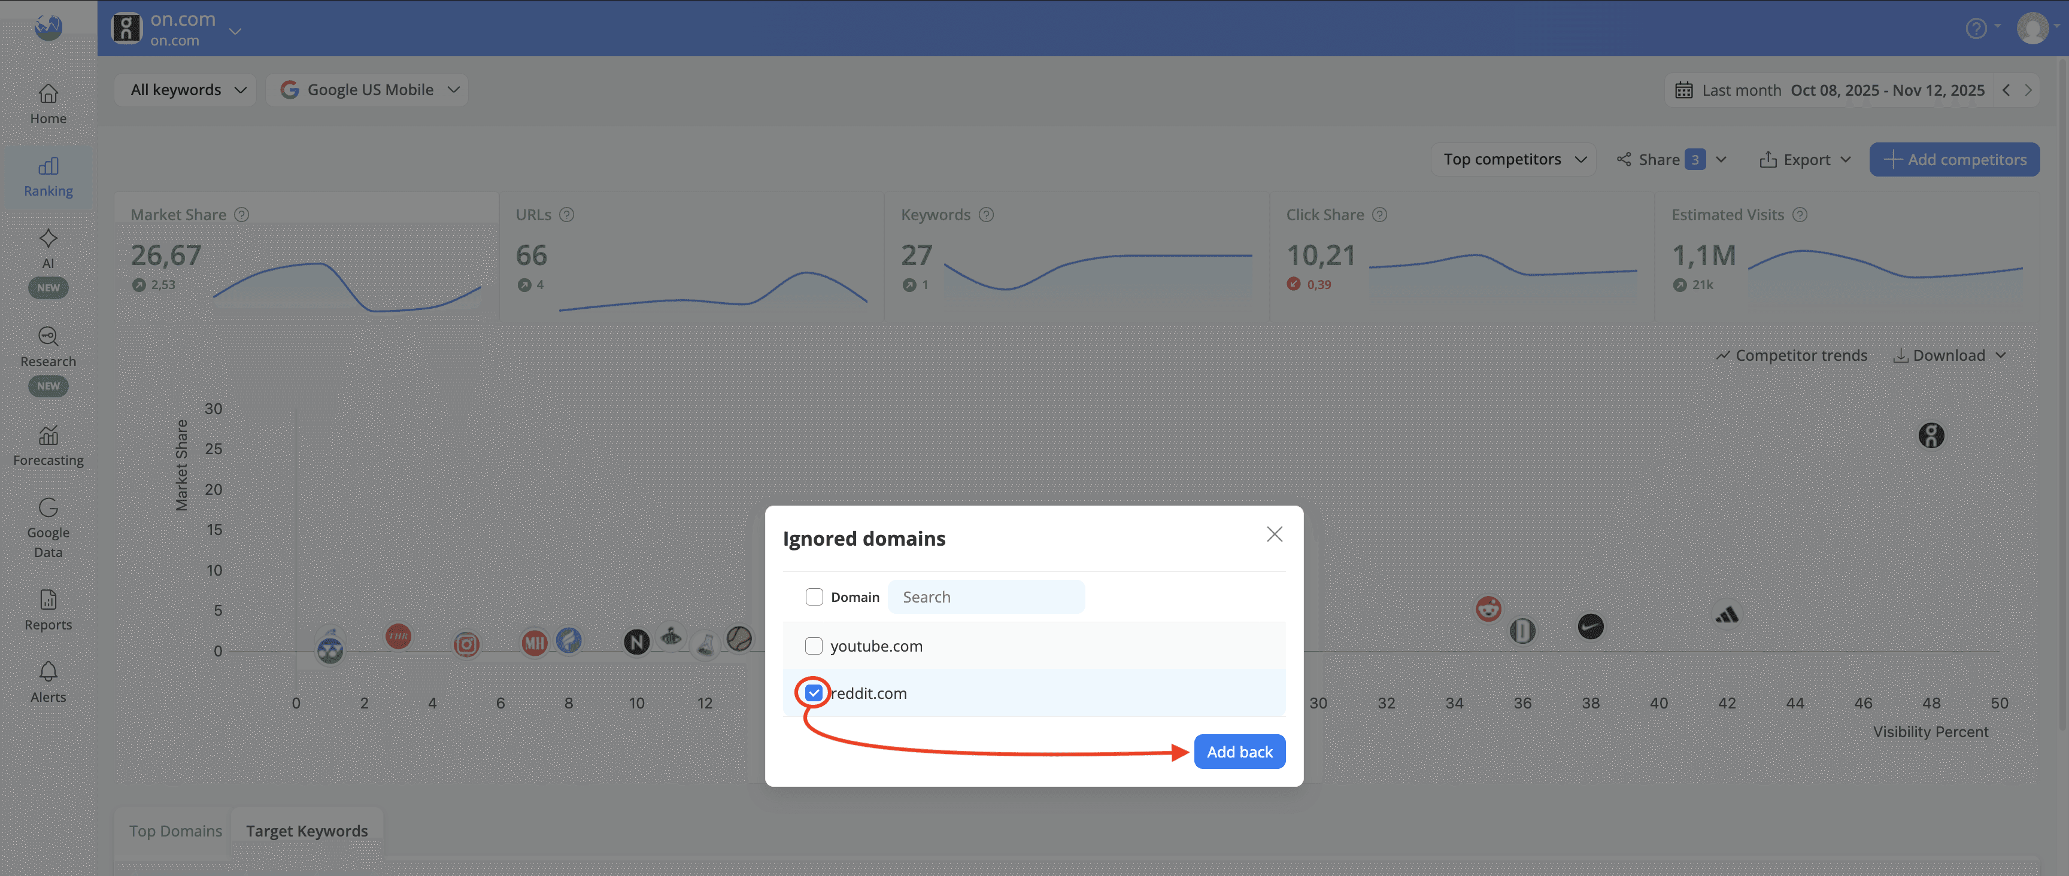2069x876 pixels.
Task: Uncheck the reddit.com checkbox
Action: pyautogui.click(x=814, y=692)
